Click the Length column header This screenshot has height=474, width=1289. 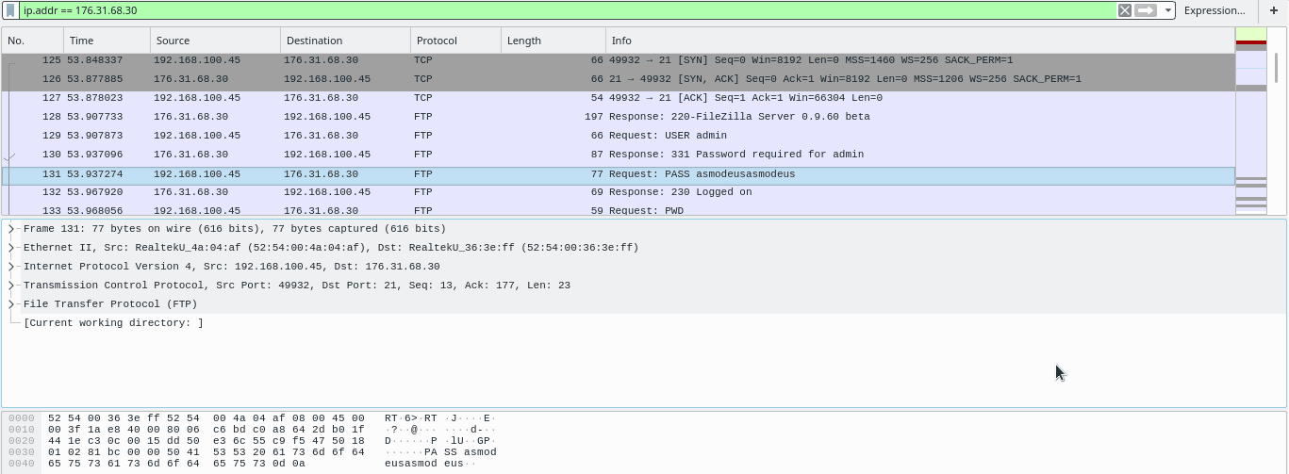[x=553, y=41]
